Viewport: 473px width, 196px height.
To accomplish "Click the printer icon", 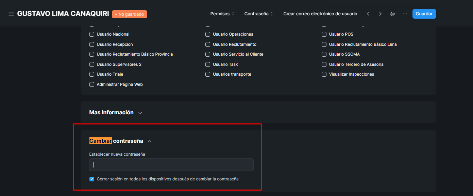I will pyautogui.click(x=393, y=14).
